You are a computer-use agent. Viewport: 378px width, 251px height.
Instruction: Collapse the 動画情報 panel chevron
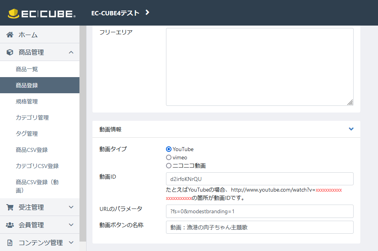click(x=351, y=129)
